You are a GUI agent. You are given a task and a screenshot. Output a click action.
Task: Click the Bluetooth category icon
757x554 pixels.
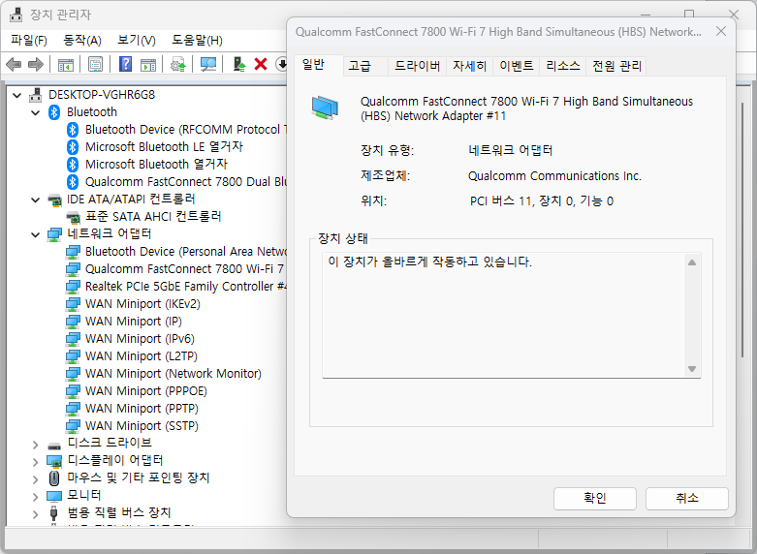pos(54,112)
